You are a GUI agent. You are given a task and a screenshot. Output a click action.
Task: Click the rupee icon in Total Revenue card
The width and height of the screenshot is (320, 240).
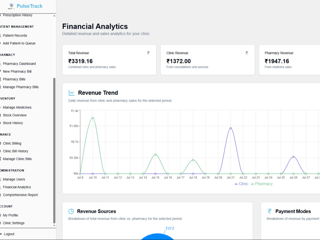[x=148, y=53]
